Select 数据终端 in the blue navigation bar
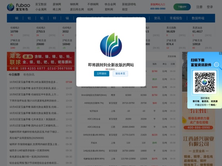 pyautogui.click(x=198, y=18)
